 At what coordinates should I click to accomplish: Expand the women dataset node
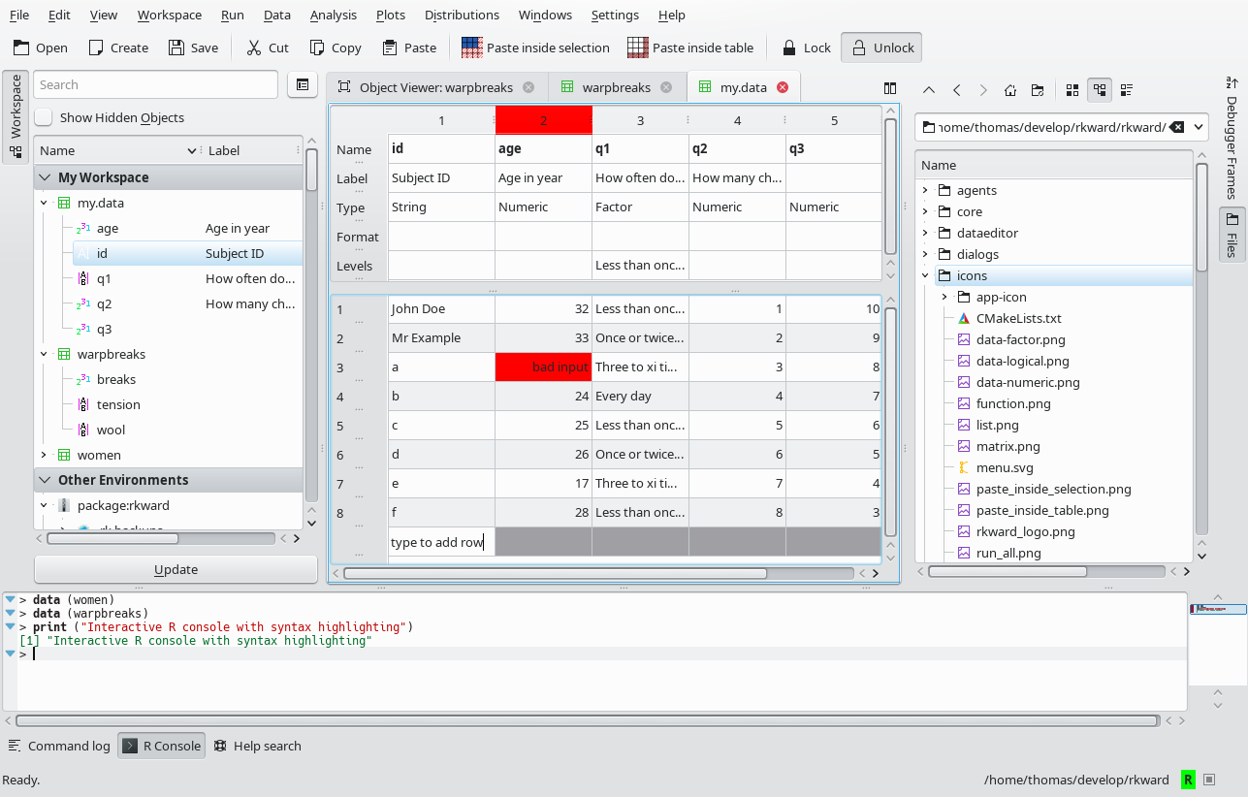pyautogui.click(x=44, y=455)
